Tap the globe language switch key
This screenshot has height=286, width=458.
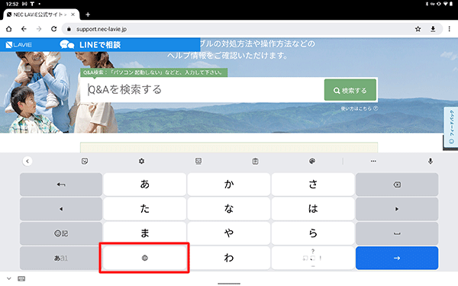pyautogui.click(x=144, y=258)
